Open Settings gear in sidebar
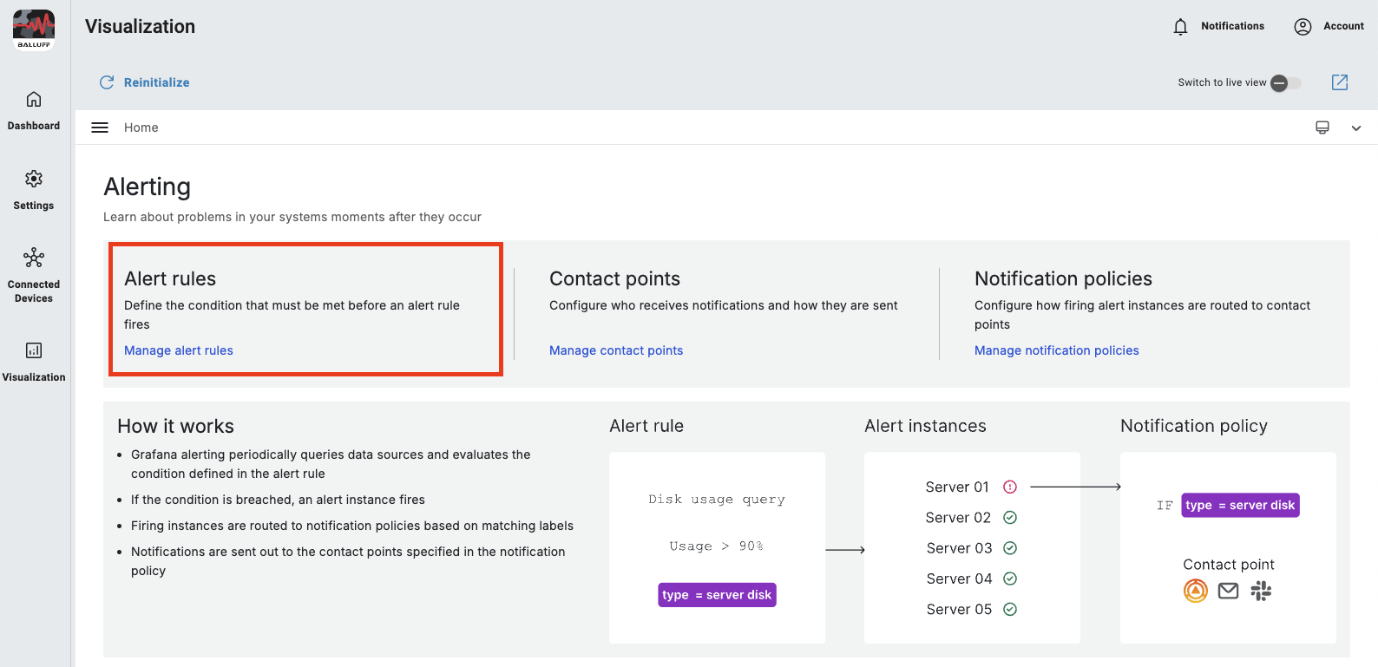This screenshot has height=667, width=1378. coord(34,180)
